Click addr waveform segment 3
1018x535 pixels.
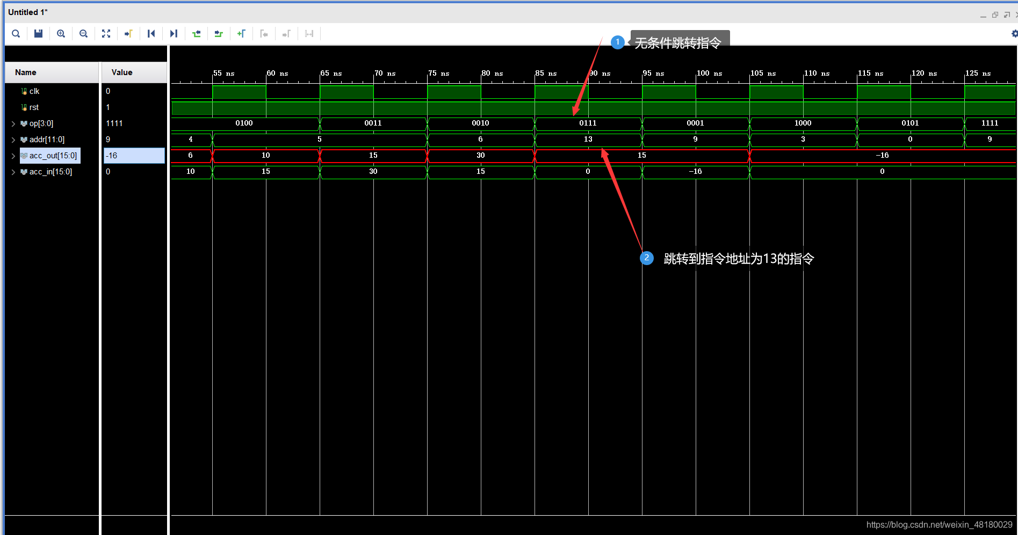[803, 140]
